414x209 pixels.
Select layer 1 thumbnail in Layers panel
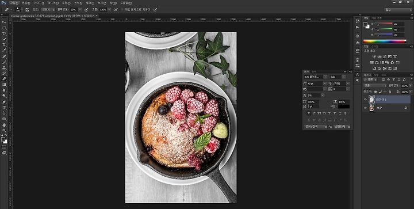[x=372, y=100]
